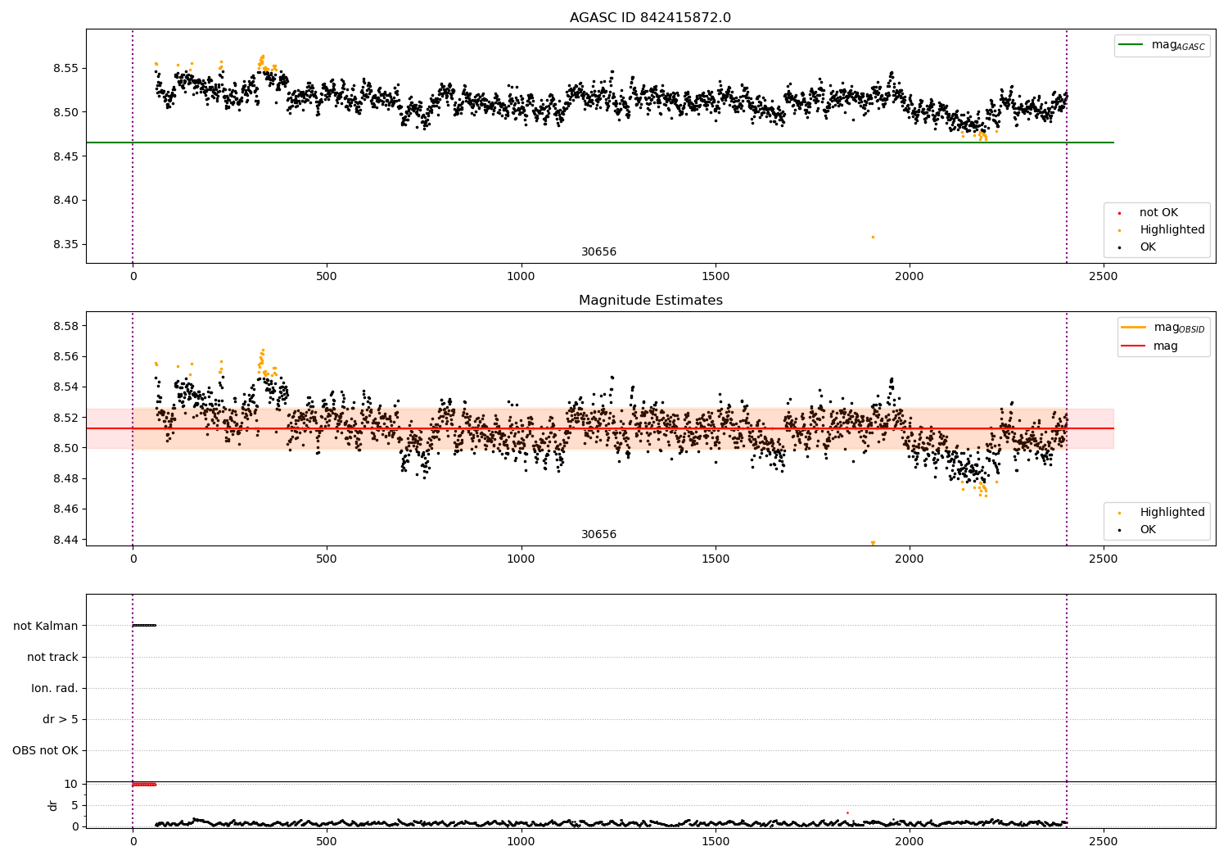This screenshot has width=1228, height=860.
Task: Click the 'OBS not OK' axis label
Action: tap(45, 750)
